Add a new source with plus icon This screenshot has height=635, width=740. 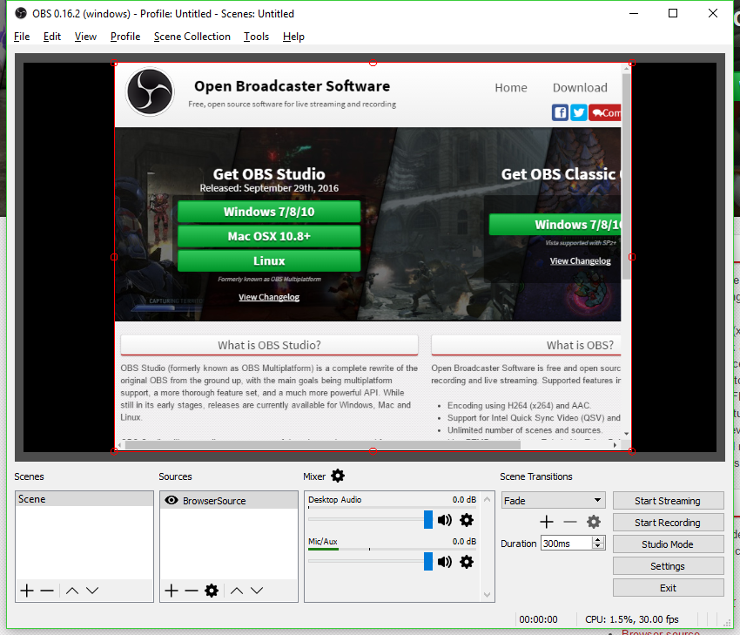coord(172,591)
